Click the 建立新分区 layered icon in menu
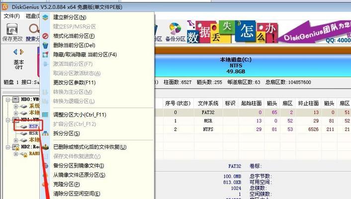Image resolution: width=351 pixels, height=199 pixels. click(x=45, y=17)
